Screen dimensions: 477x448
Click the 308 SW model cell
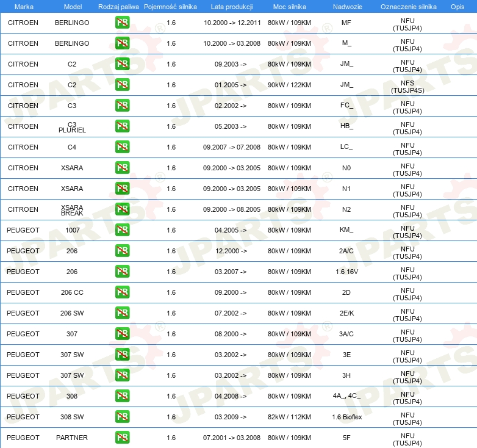coord(72,417)
